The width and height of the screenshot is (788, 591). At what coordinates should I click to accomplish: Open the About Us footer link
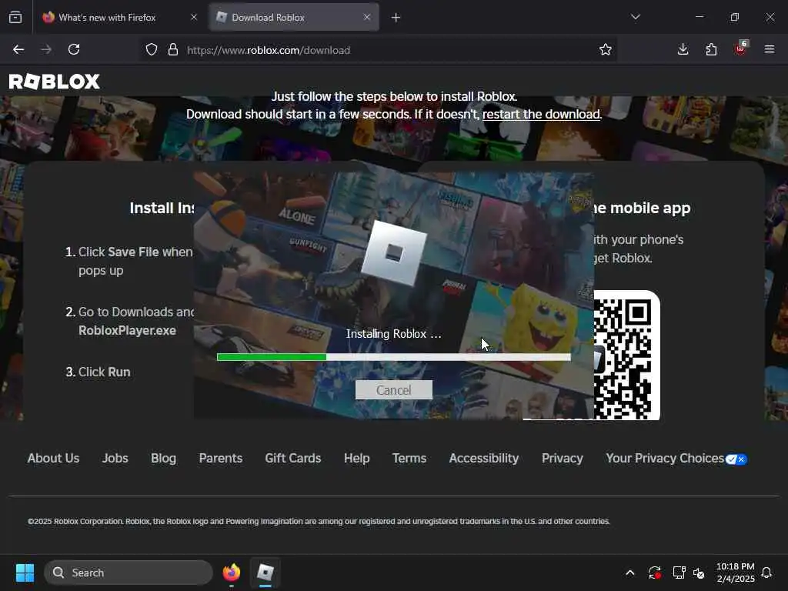(53, 459)
